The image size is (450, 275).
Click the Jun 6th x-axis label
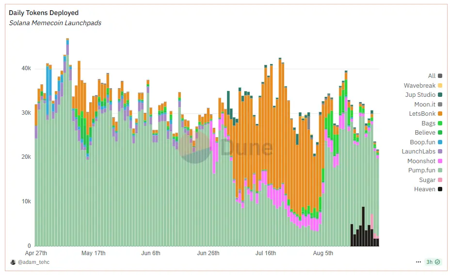coord(151,253)
